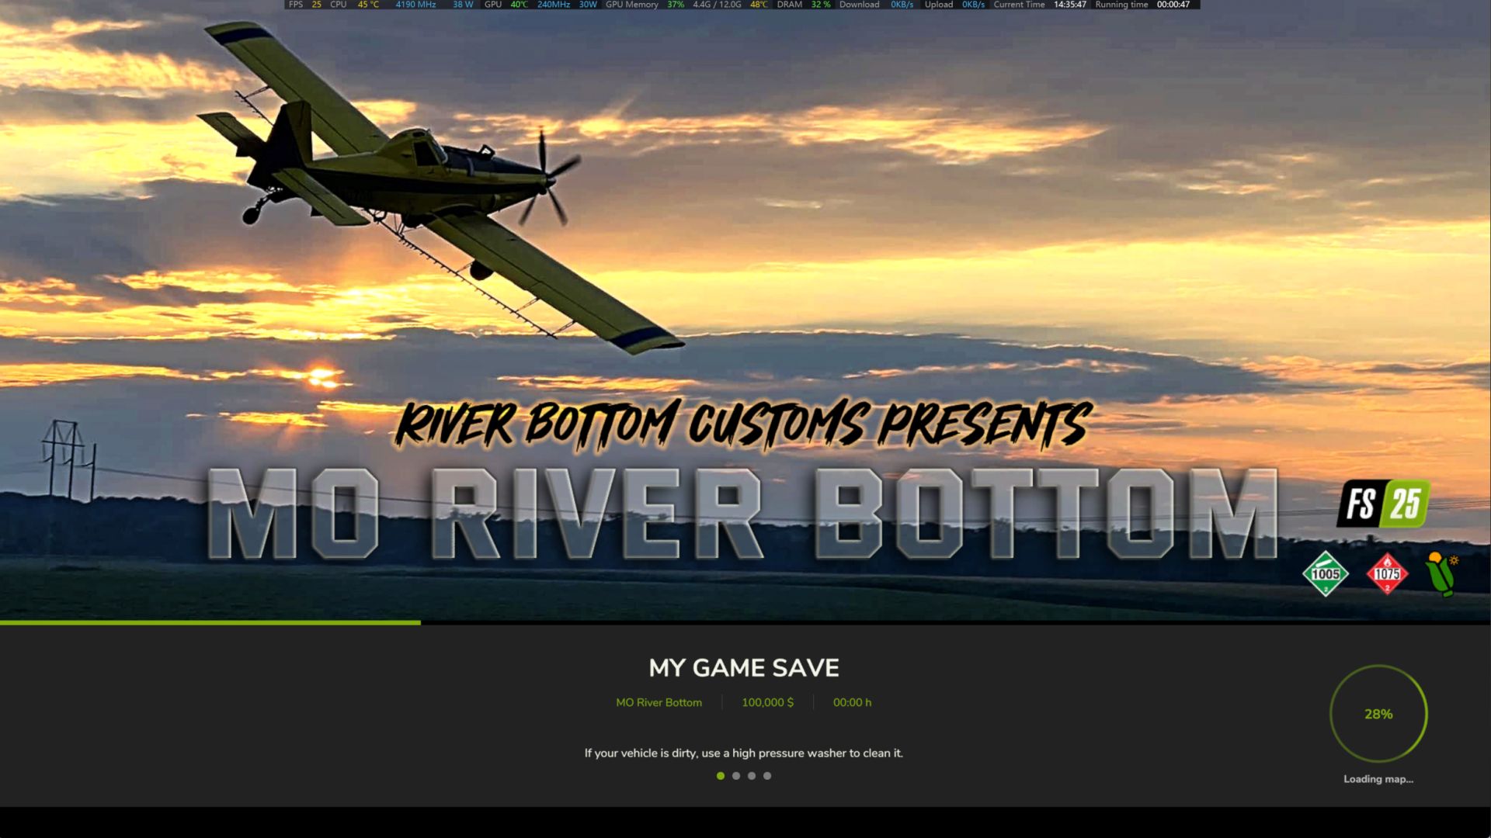Click the Running time value in overlay

click(x=1173, y=5)
